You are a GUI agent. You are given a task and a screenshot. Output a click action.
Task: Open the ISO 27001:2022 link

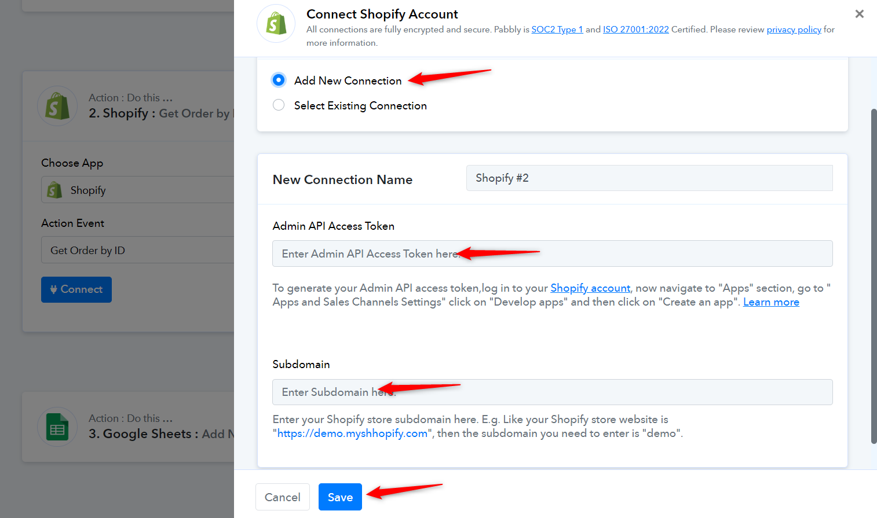(x=636, y=30)
